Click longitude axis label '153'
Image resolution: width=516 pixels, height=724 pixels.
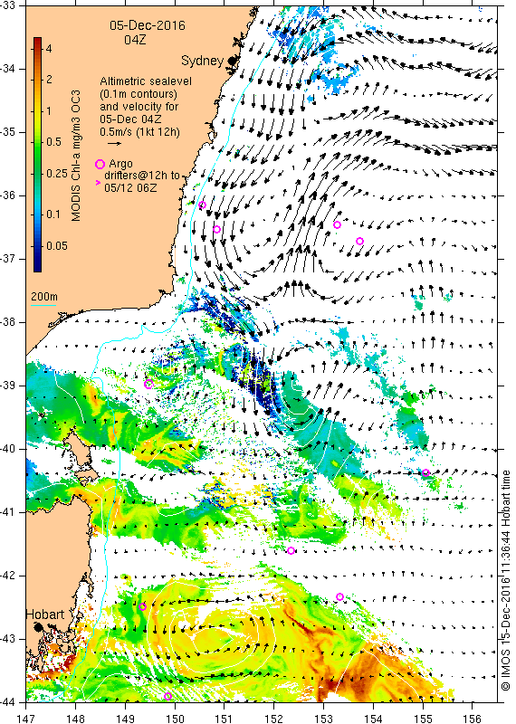324,719
